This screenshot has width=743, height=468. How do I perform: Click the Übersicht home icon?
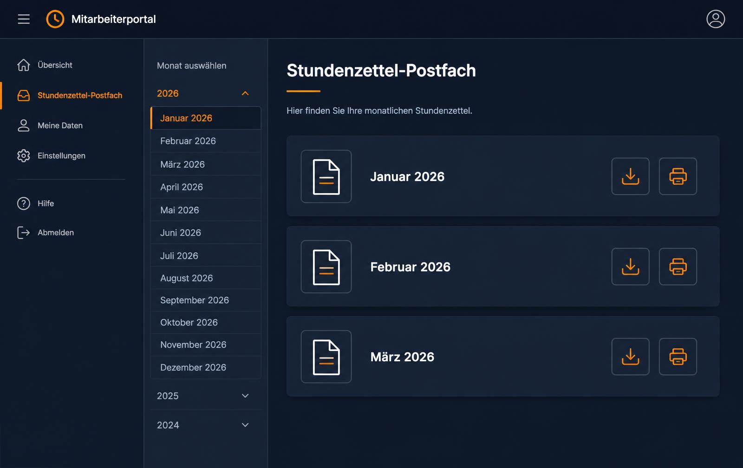click(24, 65)
